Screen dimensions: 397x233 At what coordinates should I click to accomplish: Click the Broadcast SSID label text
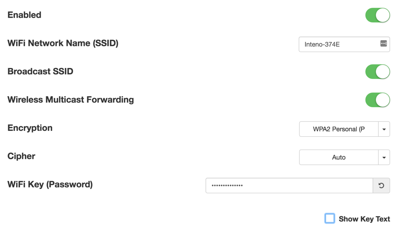pos(40,72)
